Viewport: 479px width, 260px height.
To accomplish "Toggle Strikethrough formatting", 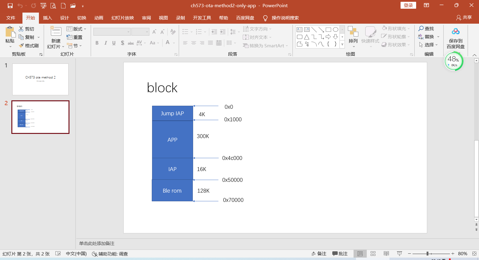I will click(x=131, y=43).
